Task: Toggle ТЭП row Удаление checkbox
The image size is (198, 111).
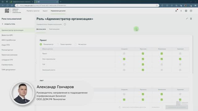Action: [180, 64]
